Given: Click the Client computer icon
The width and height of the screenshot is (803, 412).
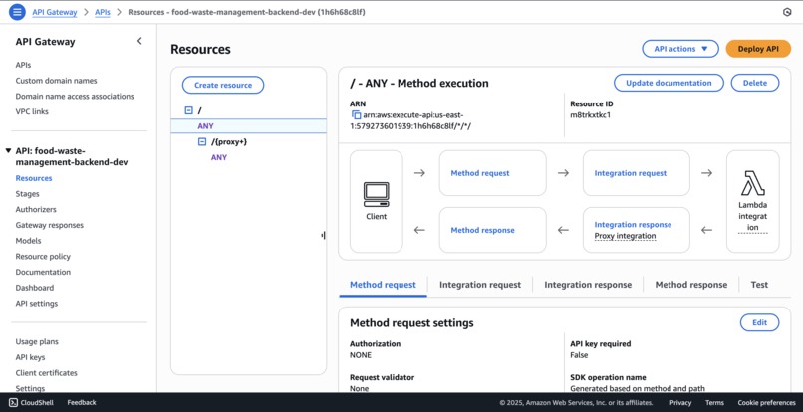Looking at the screenshot, I should coord(376,194).
